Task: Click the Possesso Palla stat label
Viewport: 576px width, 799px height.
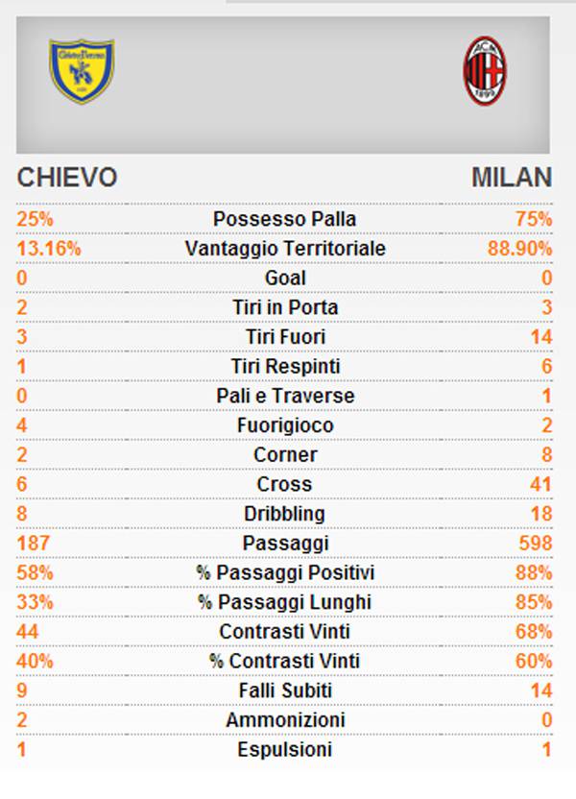Action: (285, 219)
